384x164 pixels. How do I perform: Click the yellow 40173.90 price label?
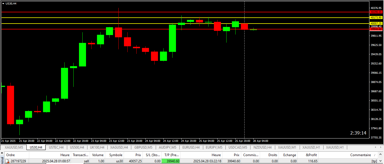coord(376,18)
